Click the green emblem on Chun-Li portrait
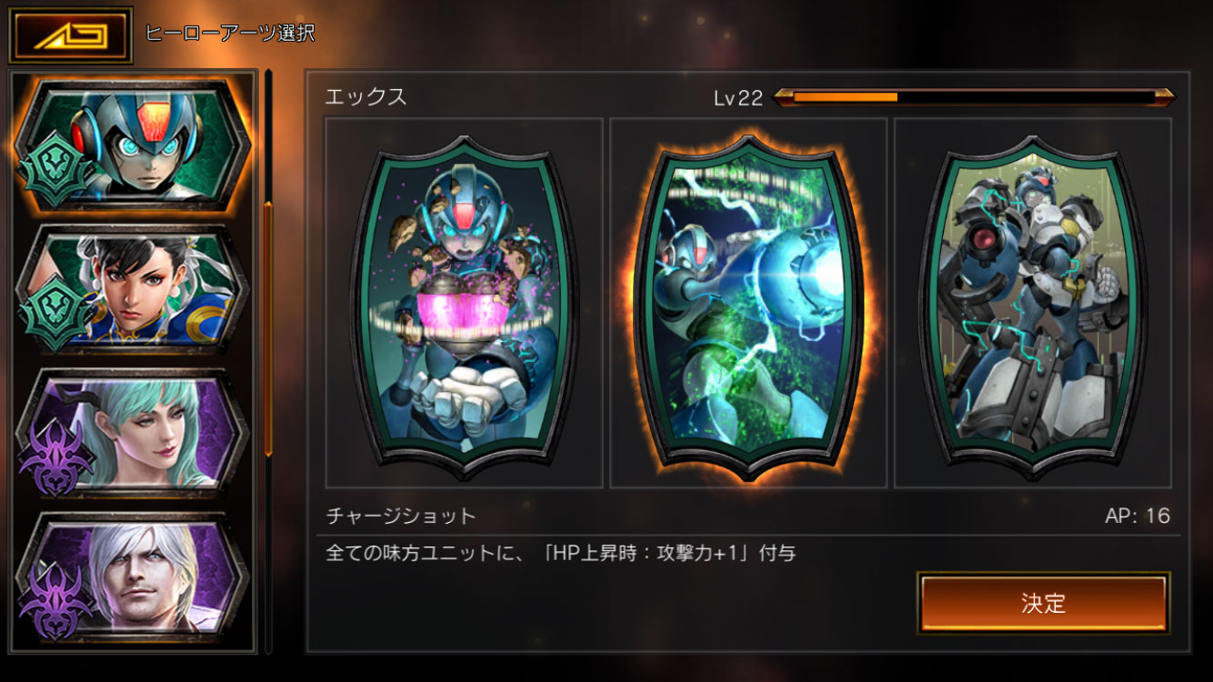 pos(56,314)
